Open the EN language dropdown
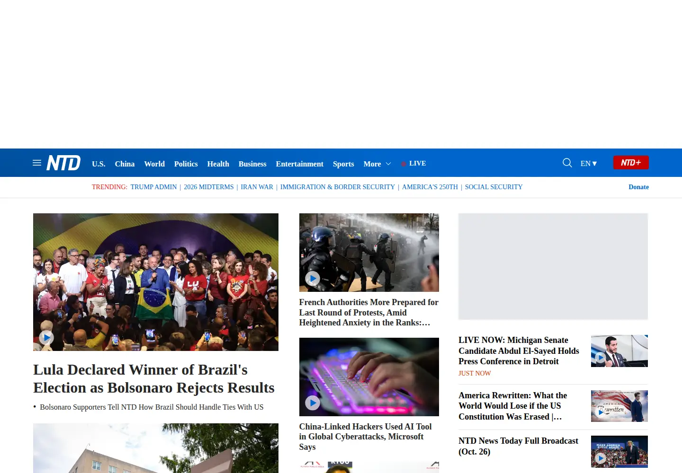Screen dimensions: 682x473 point(589,164)
